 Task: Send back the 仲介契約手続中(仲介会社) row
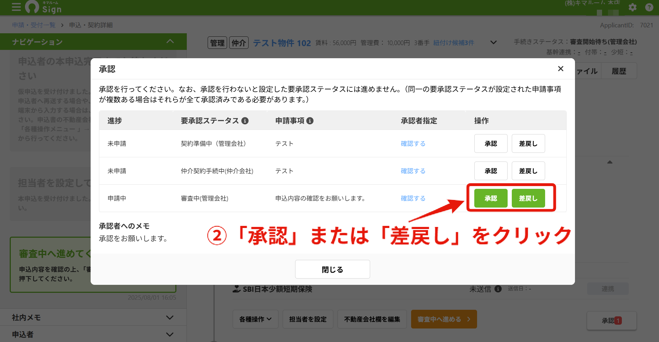[x=528, y=171]
